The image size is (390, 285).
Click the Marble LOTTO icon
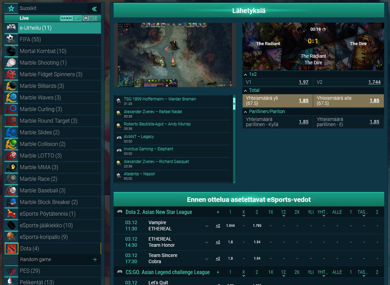11,155
